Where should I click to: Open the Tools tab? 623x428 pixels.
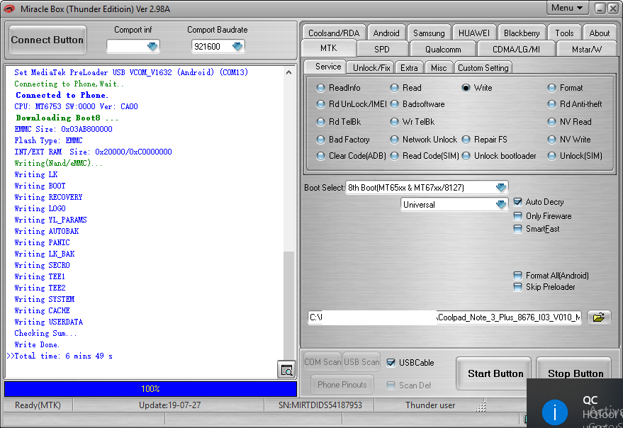pyautogui.click(x=564, y=33)
